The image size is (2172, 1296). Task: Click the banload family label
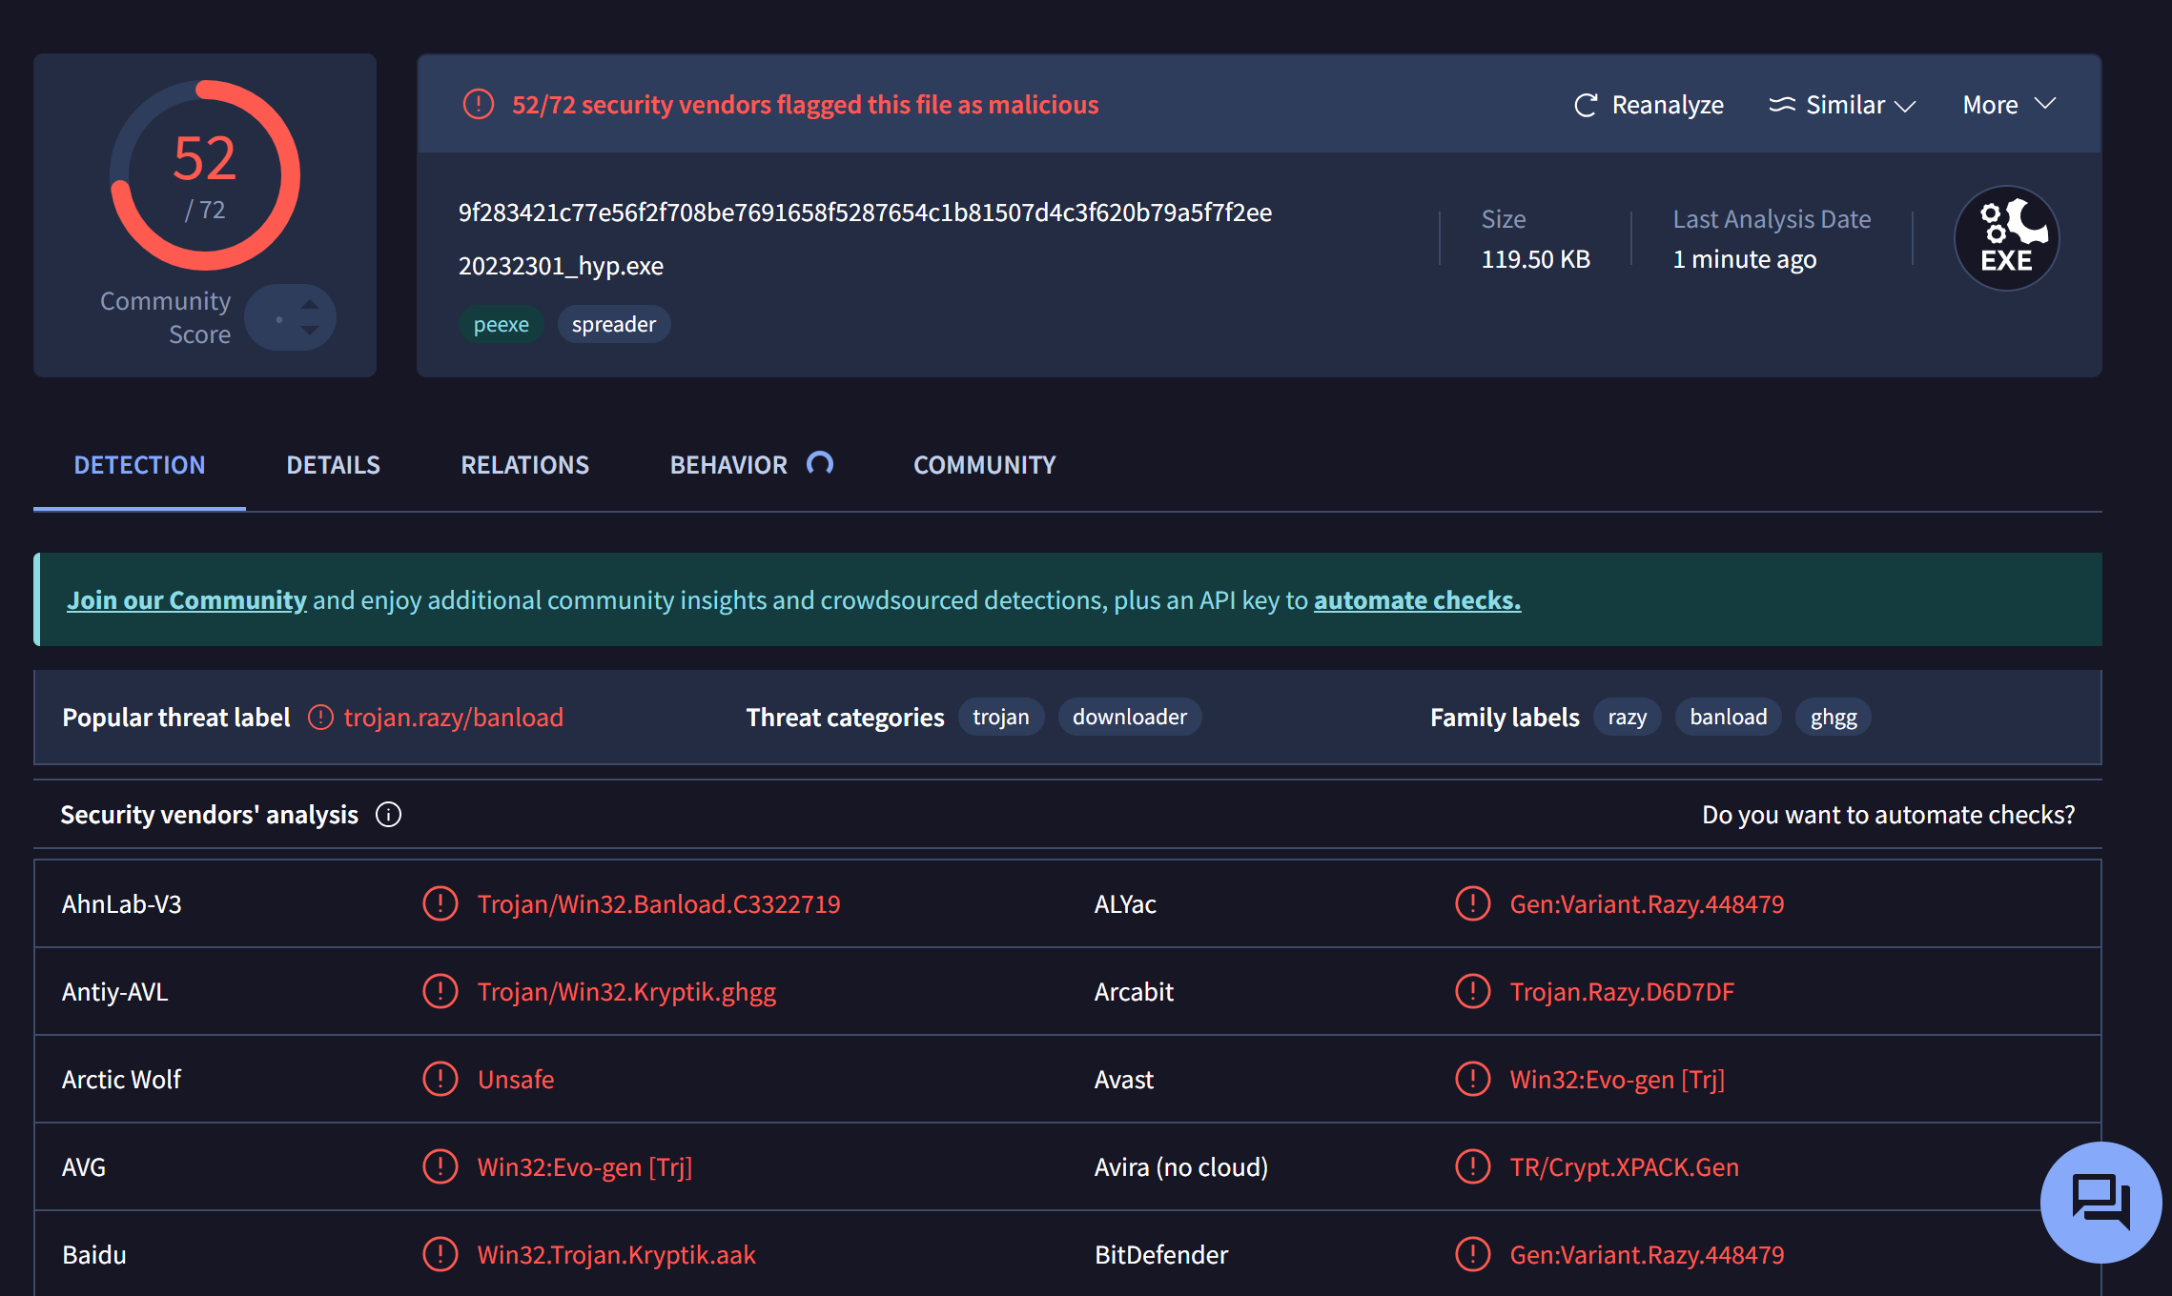click(1727, 717)
